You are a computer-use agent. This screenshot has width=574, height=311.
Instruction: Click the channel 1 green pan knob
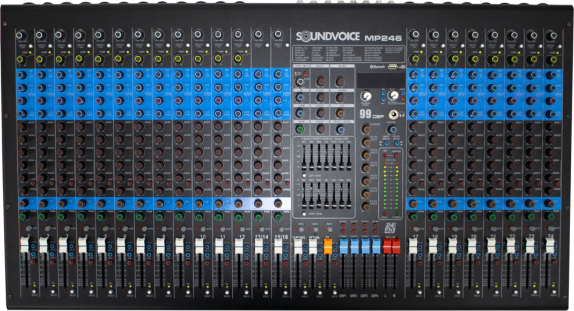[24, 217]
